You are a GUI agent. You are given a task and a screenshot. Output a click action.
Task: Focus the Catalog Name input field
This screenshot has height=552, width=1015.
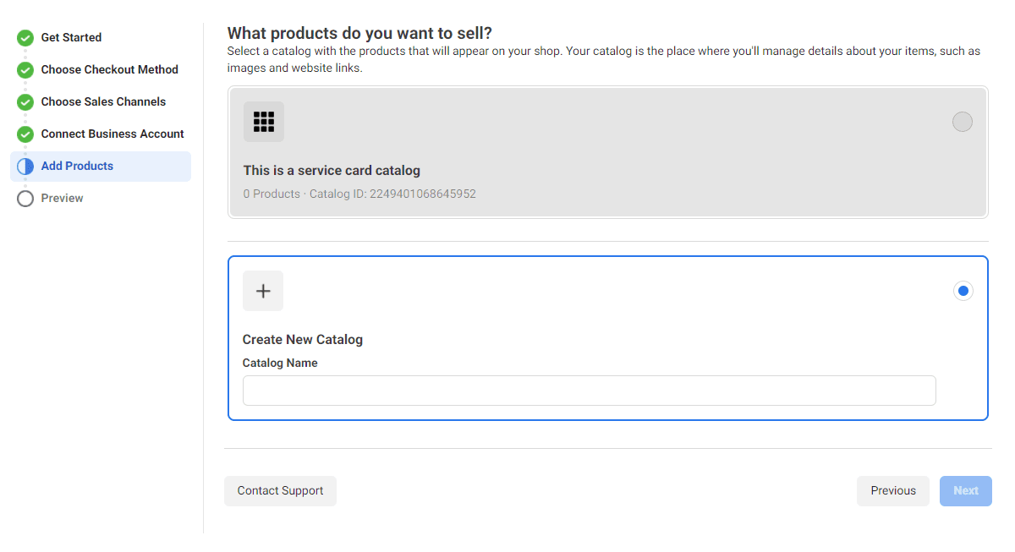tap(590, 391)
